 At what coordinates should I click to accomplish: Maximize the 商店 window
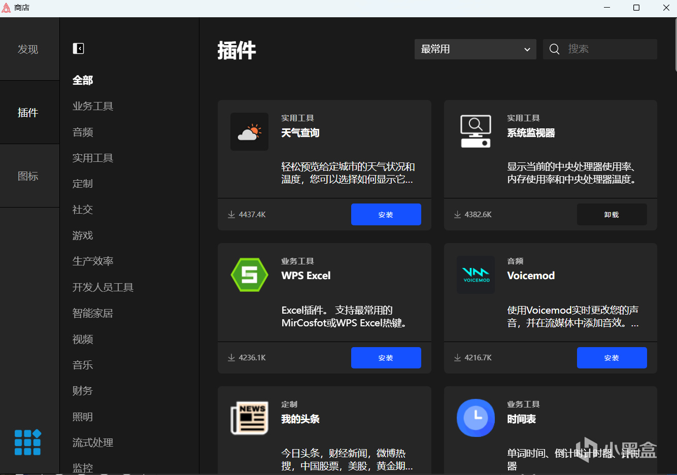coord(636,8)
